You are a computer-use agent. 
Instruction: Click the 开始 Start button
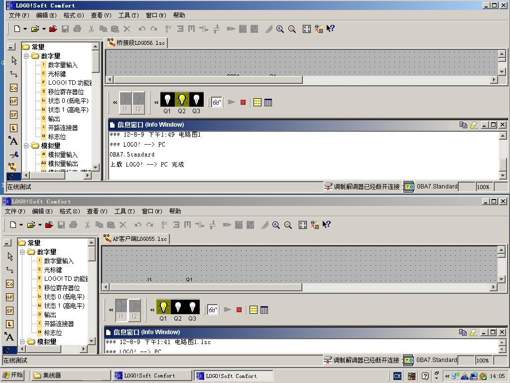(x=13, y=375)
